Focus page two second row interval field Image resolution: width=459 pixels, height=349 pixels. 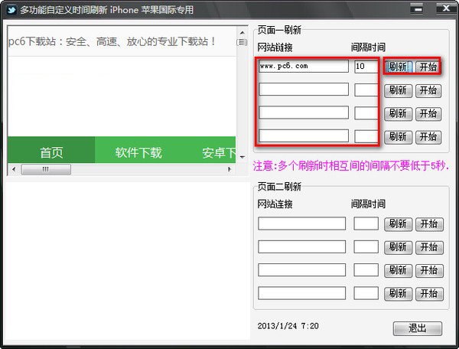[366, 246]
